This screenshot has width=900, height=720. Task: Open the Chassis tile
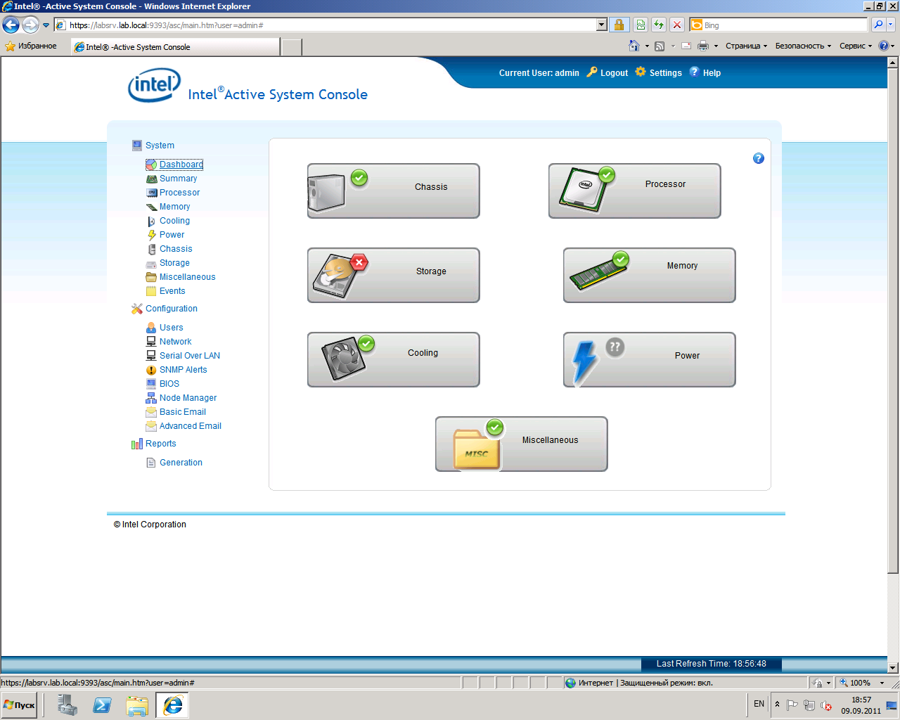[393, 191]
